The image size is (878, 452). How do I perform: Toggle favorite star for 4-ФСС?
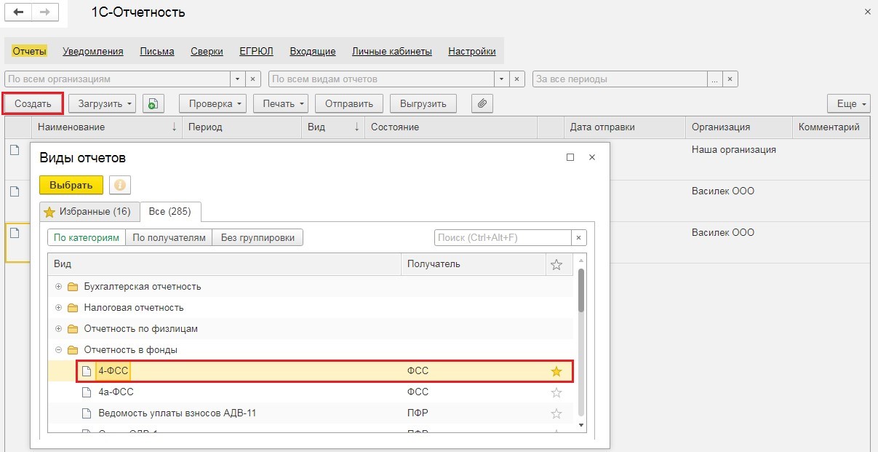[556, 372]
